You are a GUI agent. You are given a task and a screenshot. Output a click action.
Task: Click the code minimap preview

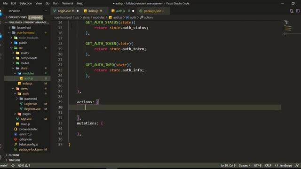287,28
